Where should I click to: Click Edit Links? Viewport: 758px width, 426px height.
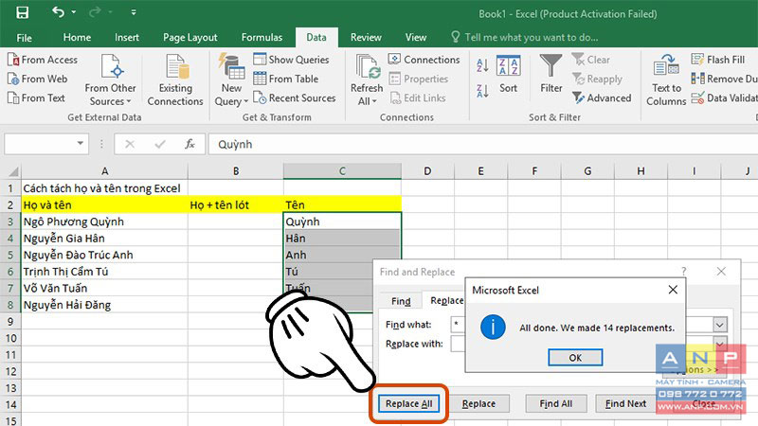coord(418,98)
